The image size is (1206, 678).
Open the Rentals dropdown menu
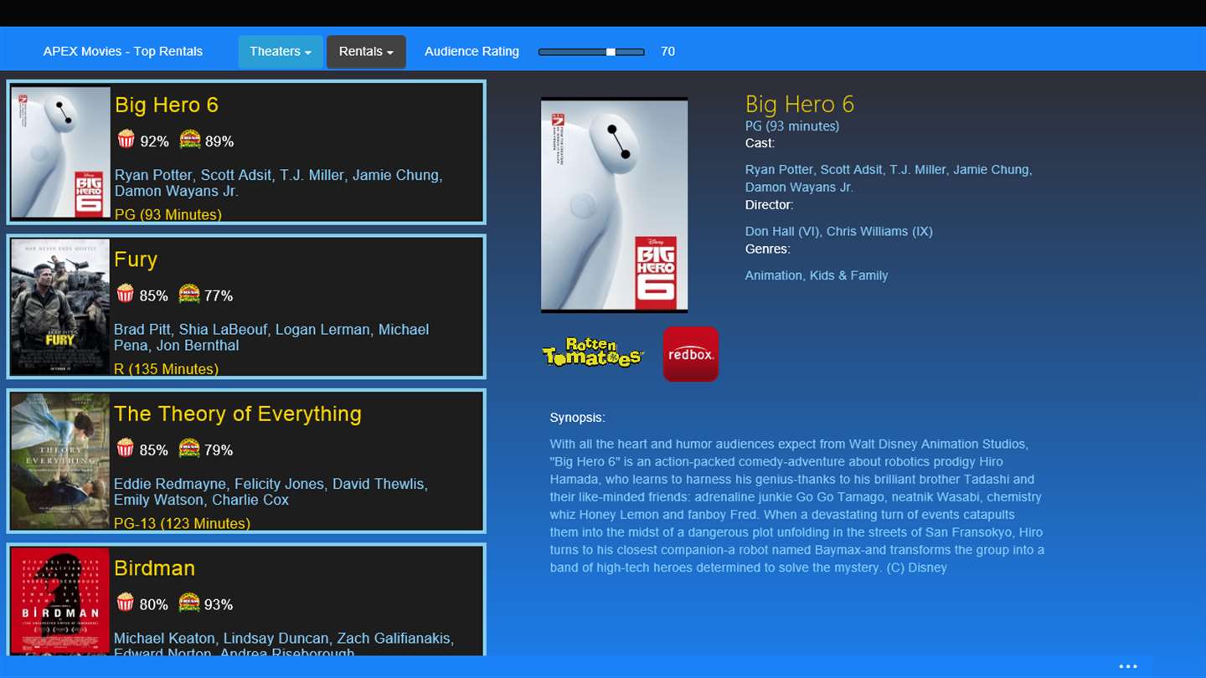click(x=366, y=52)
